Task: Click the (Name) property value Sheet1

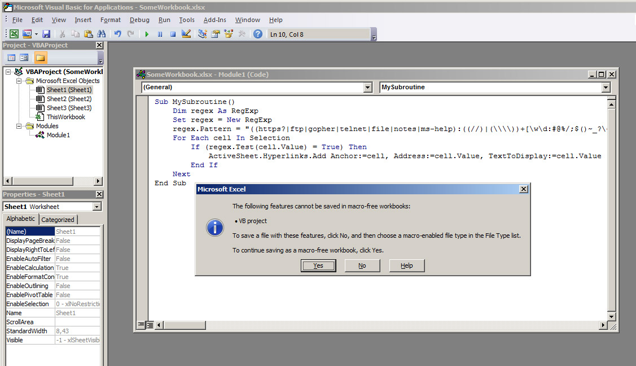Action: [x=77, y=232]
